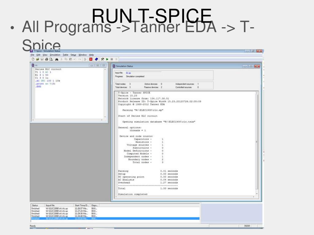Open the Edit menu
314x235 pixels.
click(x=38, y=55)
